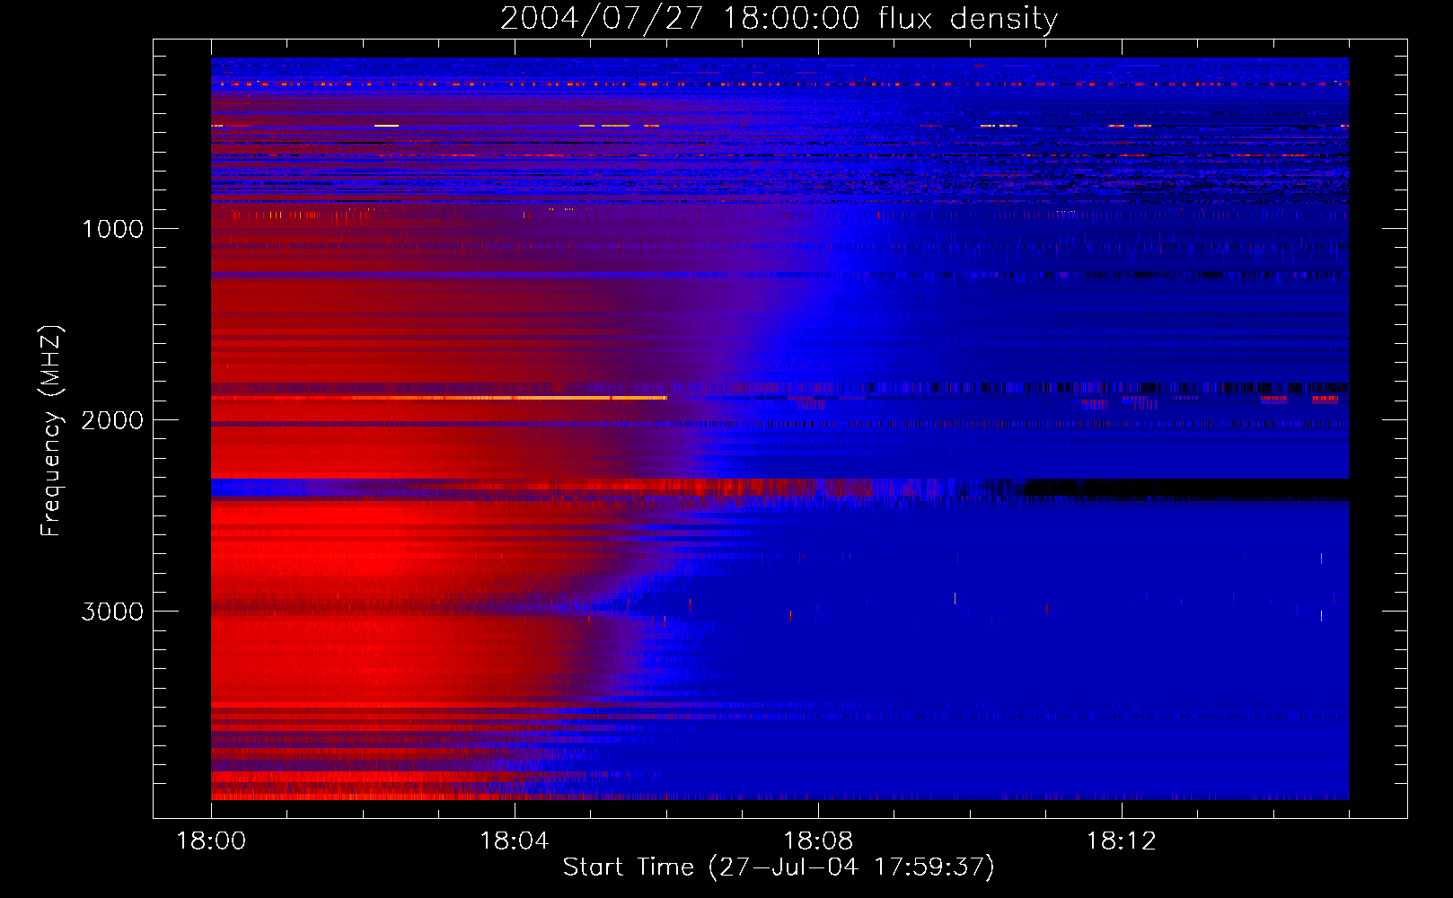The image size is (1453, 898).
Task: Click the 'Start Time (27-Jul-04 17:59:37)' label
Action: [x=779, y=867]
